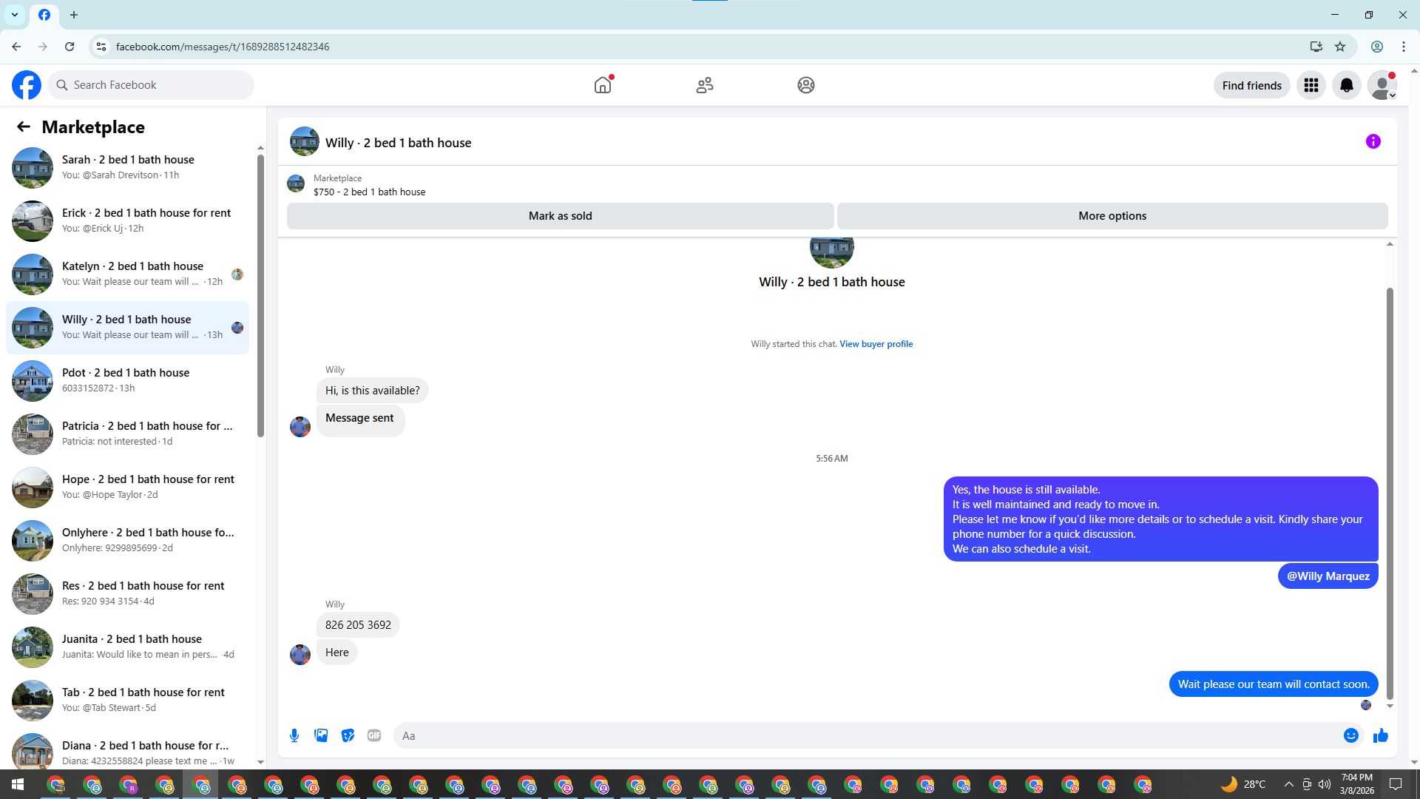Screen dimensions: 1420x799
Task: Show hidden system tray icons
Action: [x=1288, y=784]
